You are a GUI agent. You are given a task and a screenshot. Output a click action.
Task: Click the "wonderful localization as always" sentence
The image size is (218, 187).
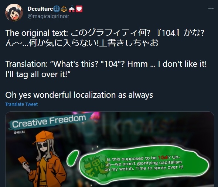pyautogui.click(x=79, y=95)
